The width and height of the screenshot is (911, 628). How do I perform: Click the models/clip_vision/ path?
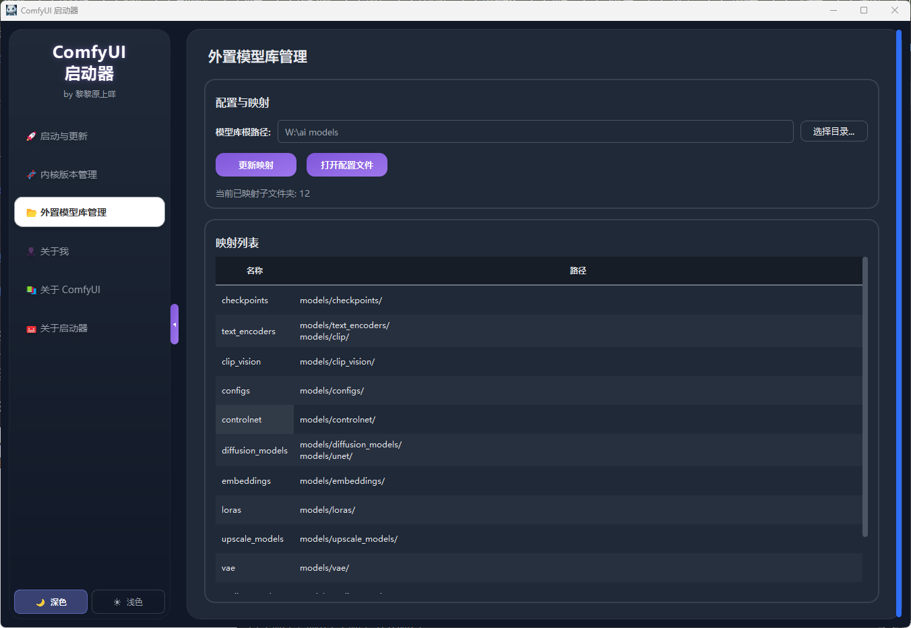pyautogui.click(x=337, y=362)
